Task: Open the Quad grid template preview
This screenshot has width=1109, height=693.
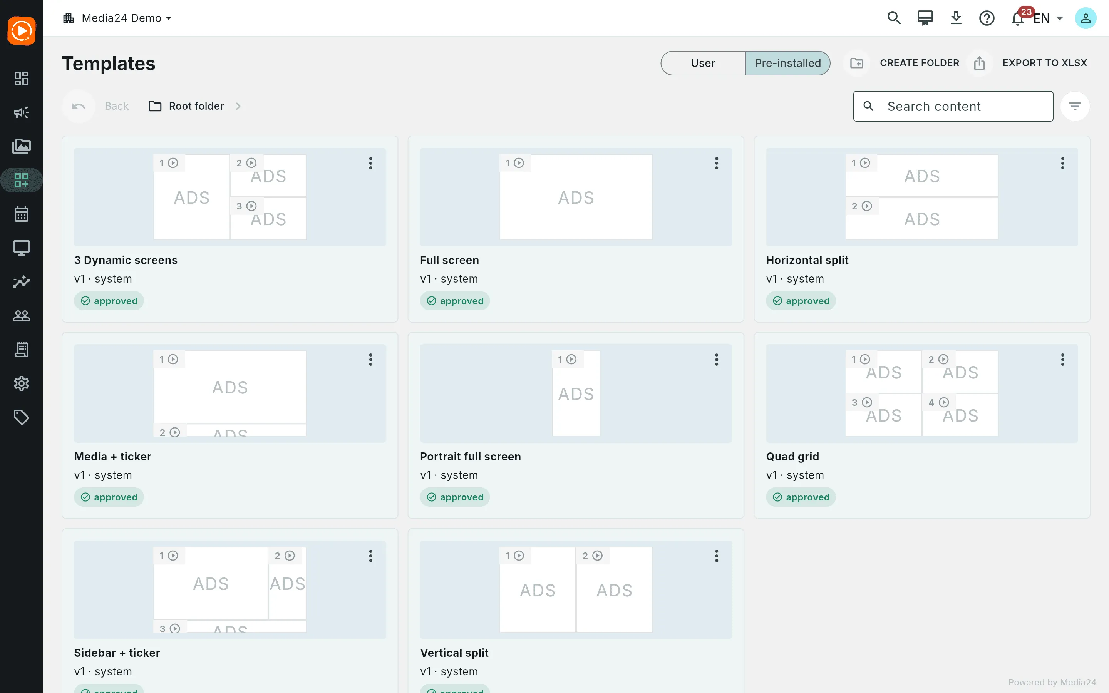Action: point(922,393)
